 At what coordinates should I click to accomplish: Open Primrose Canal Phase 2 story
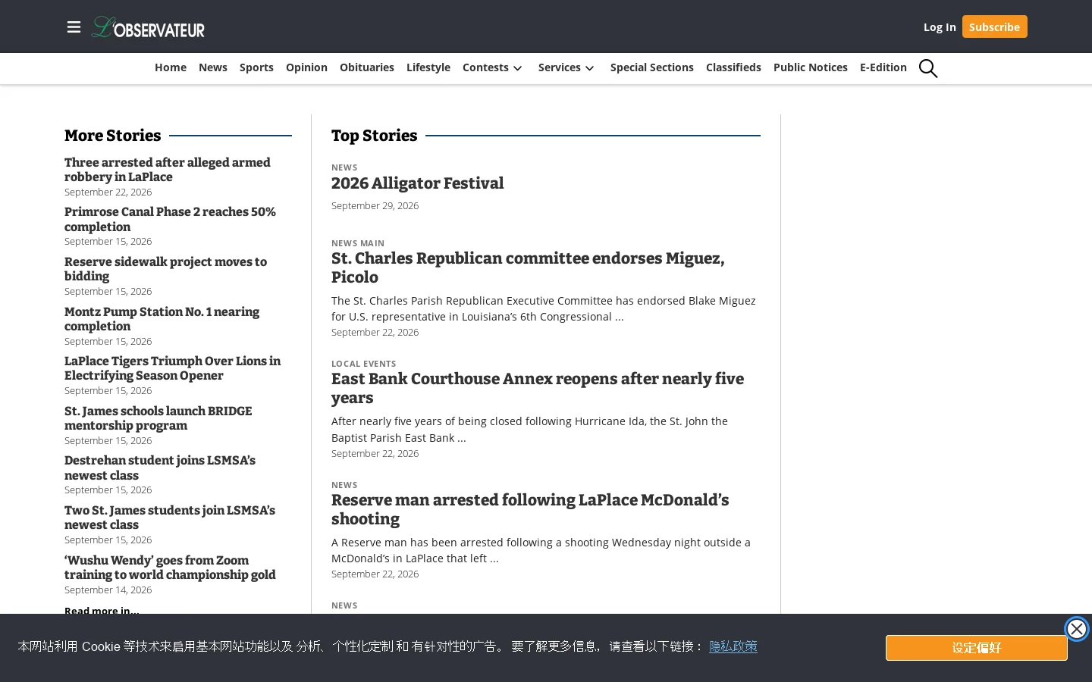click(x=170, y=219)
